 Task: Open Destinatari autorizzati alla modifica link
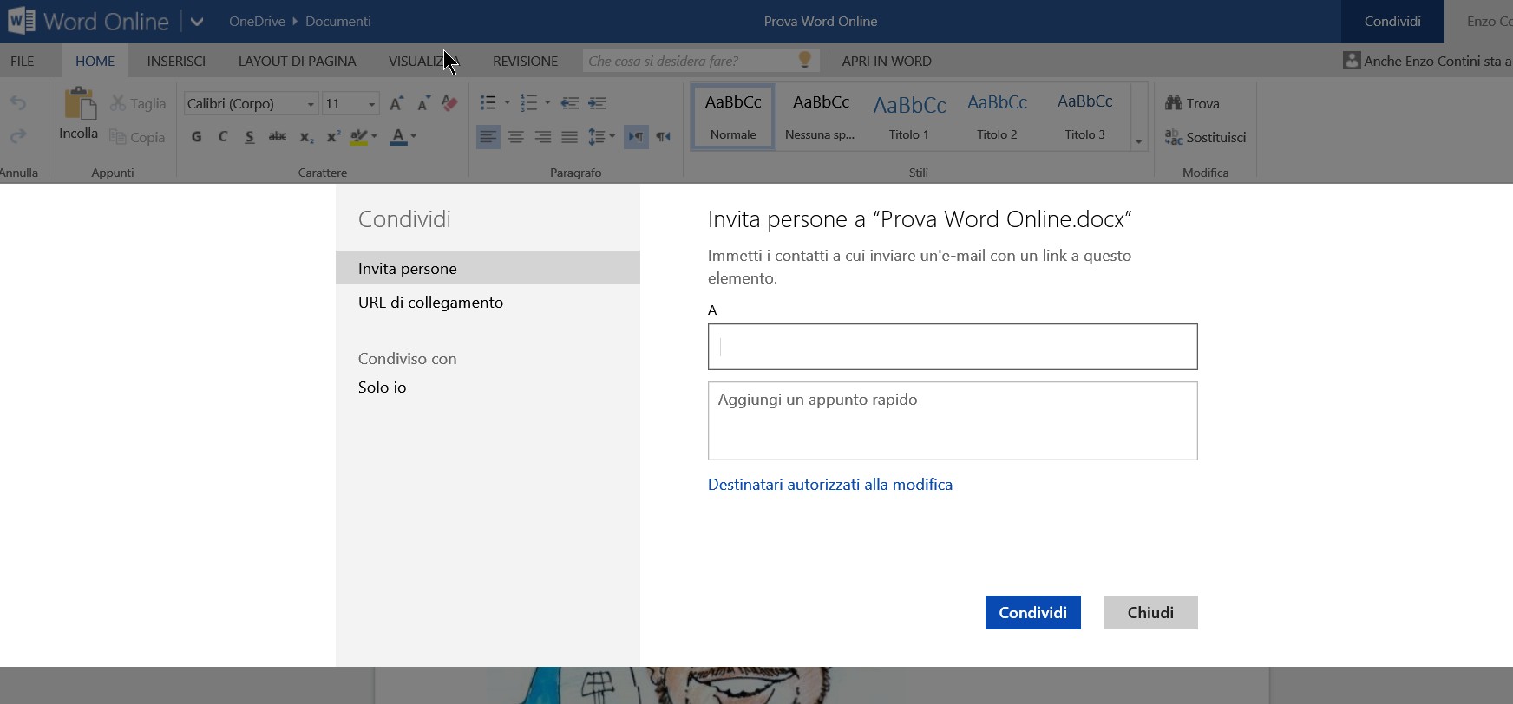tap(829, 485)
